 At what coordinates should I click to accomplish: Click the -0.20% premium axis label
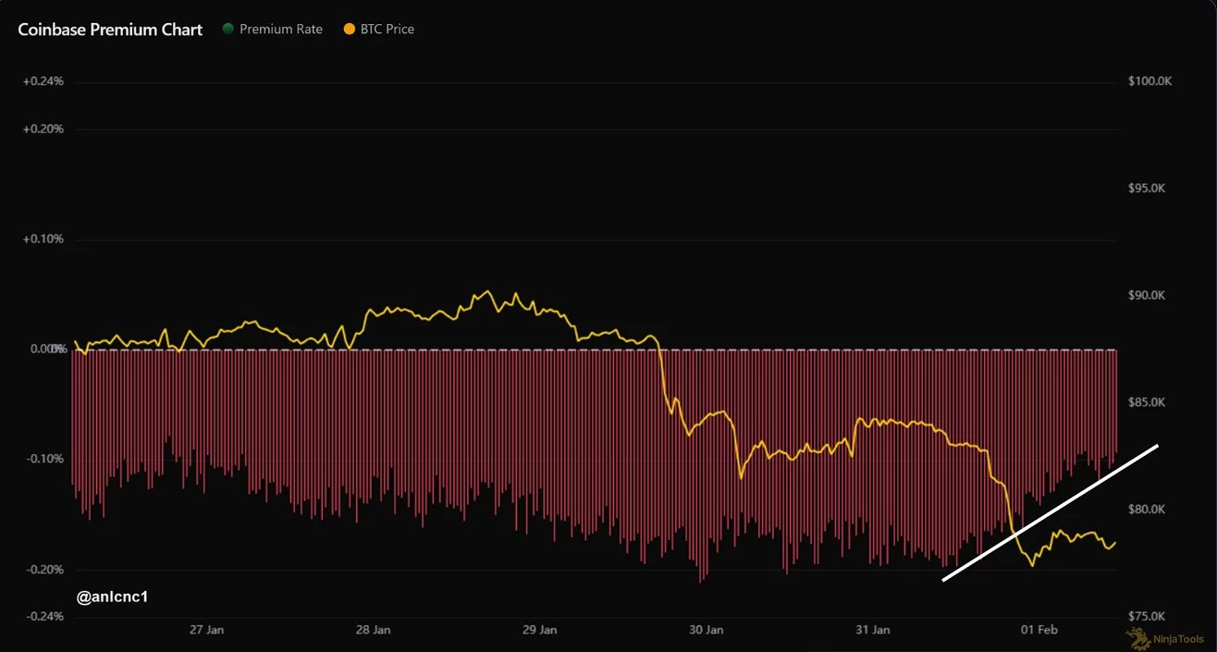43,570
